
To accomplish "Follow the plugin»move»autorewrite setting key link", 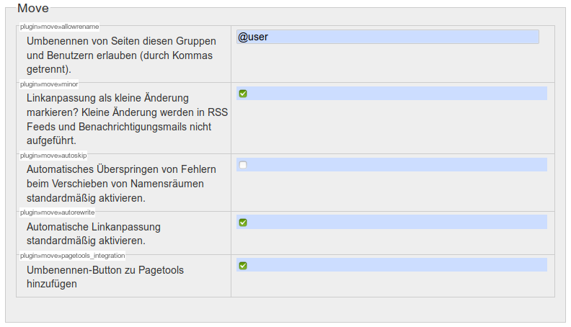I will [57, 213].
